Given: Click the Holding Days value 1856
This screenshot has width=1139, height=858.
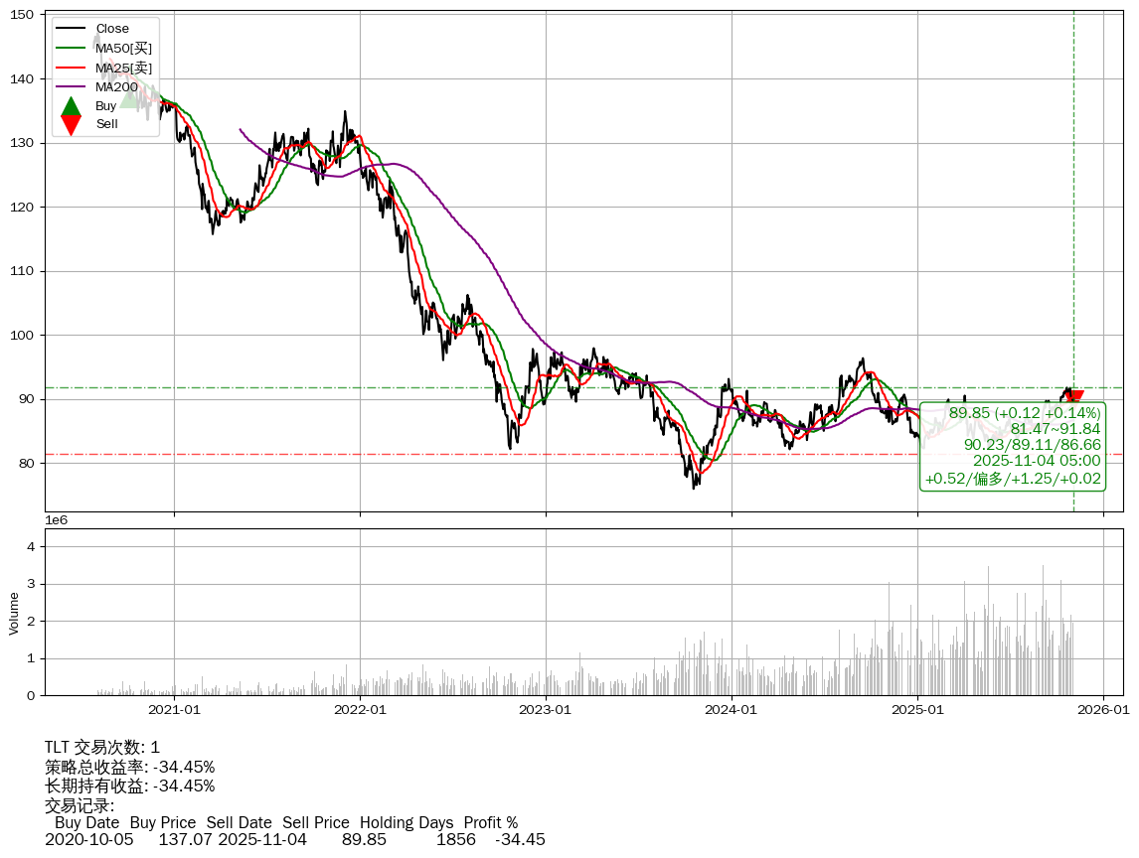Looking at the screenshot, I should 455,840.
